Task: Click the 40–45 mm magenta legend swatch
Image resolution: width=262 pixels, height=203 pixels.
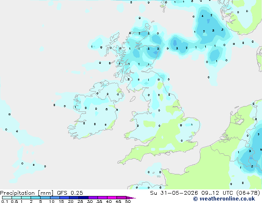Action: pyautogui.click(x=112, y=198)
